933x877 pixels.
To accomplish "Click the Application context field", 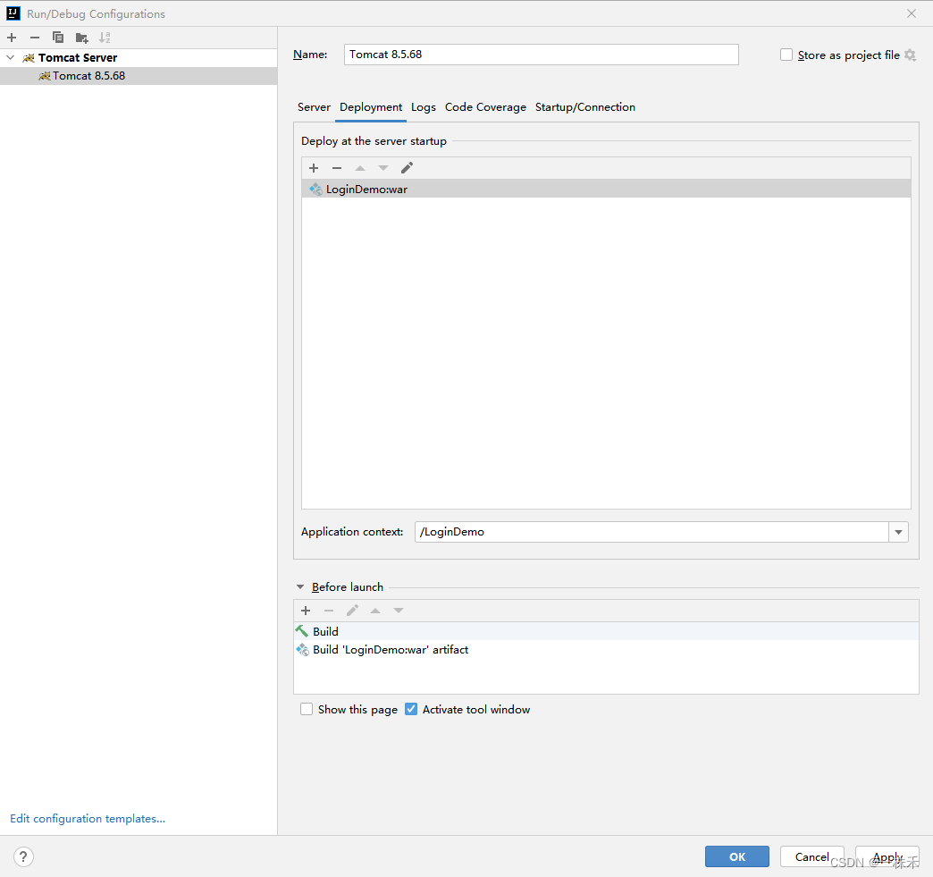I will (x=651, y=532).
